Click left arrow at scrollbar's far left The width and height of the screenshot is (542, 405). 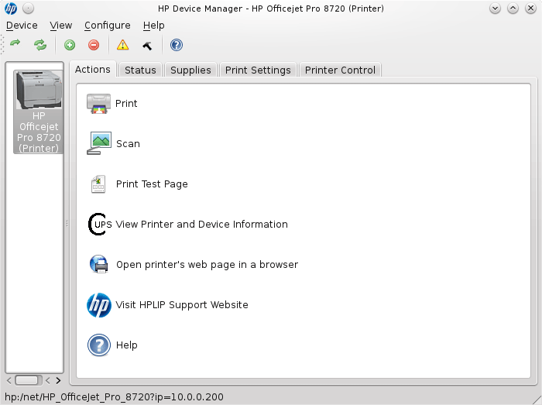click(x=9, y=380)
